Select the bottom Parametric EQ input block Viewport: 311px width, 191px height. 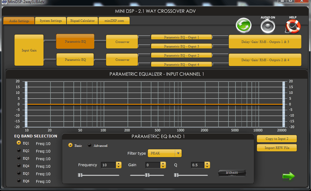tap(75, 60)
